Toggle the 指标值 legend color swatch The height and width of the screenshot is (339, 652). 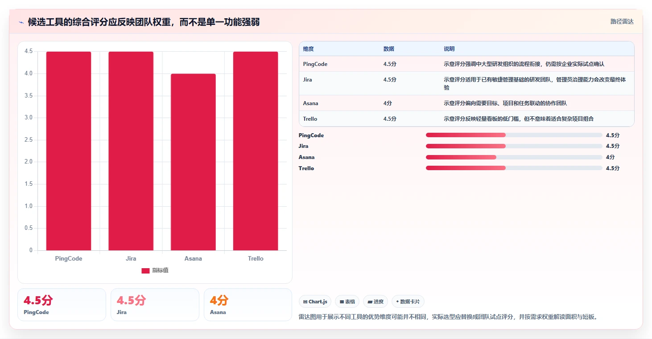coord(145,271)
